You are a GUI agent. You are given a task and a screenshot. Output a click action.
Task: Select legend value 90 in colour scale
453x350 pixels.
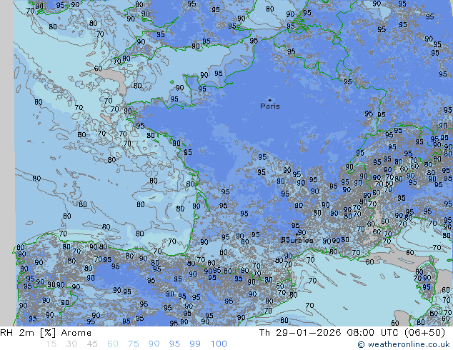(154, 344)
